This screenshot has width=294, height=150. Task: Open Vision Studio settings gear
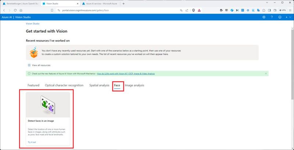[264, 17]
